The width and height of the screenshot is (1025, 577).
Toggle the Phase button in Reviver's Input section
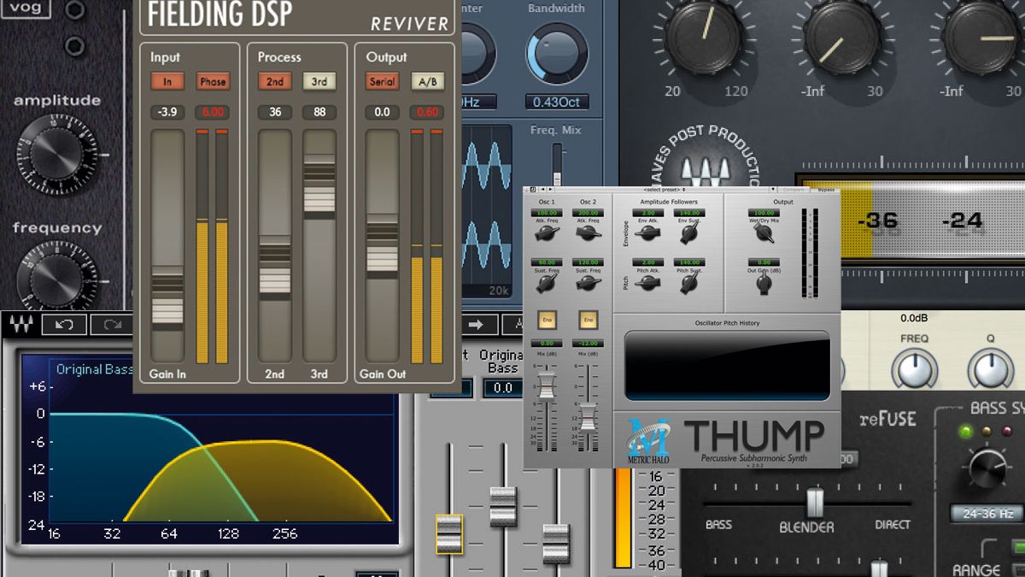pos(213,81)
